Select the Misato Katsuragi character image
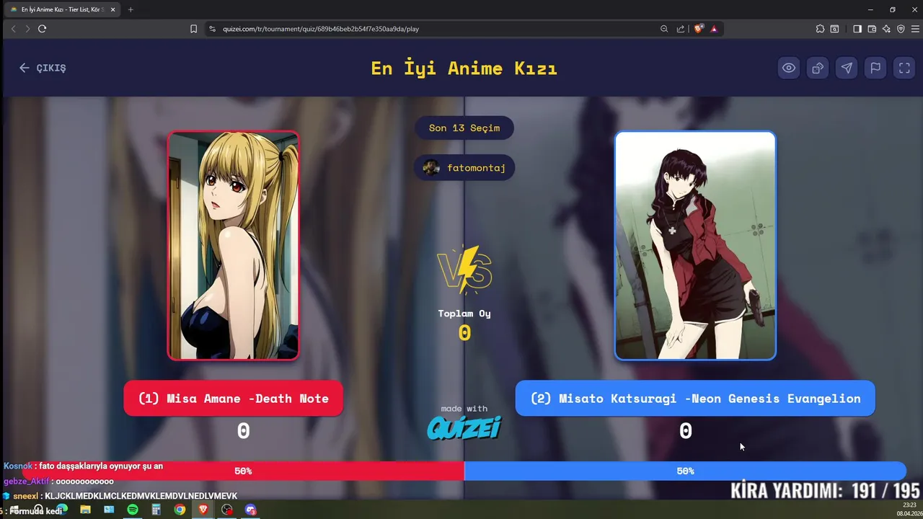 [x=695, y=245]
